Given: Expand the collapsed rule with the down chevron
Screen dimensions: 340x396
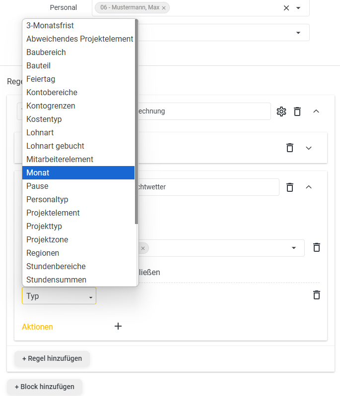Looking at the screenshot, I should tap(308, 148).
